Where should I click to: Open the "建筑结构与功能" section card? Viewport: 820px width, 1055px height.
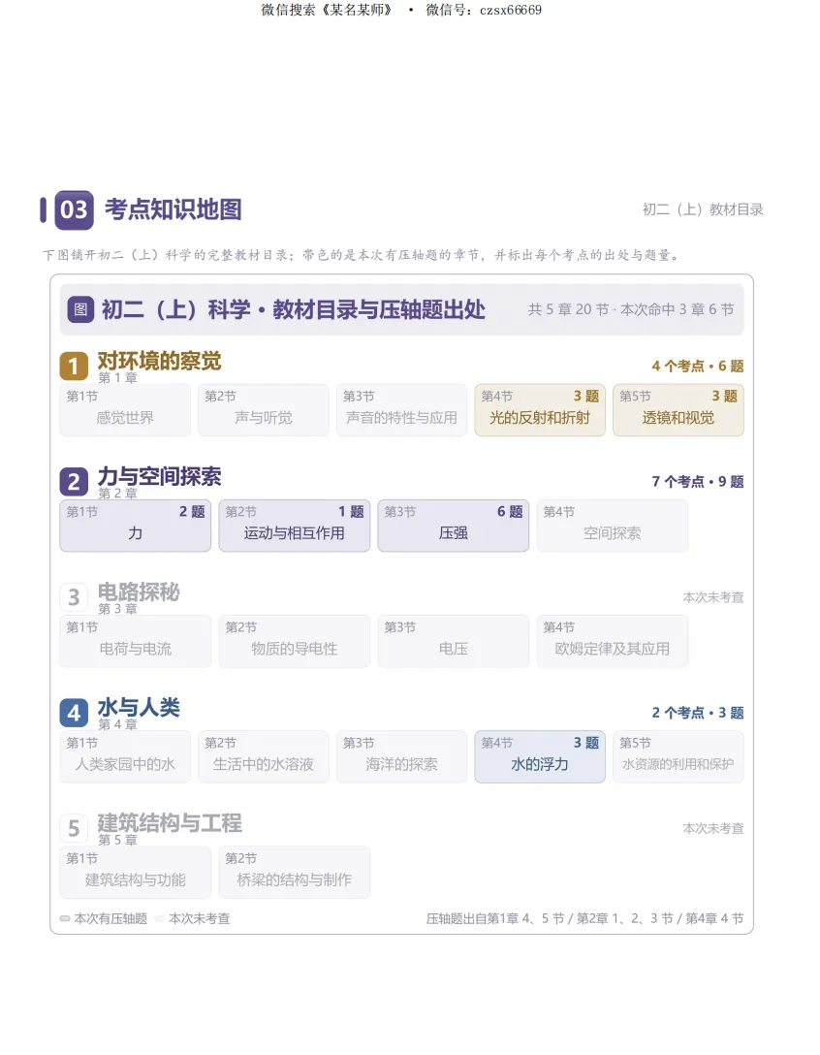[x=135, y=872]
